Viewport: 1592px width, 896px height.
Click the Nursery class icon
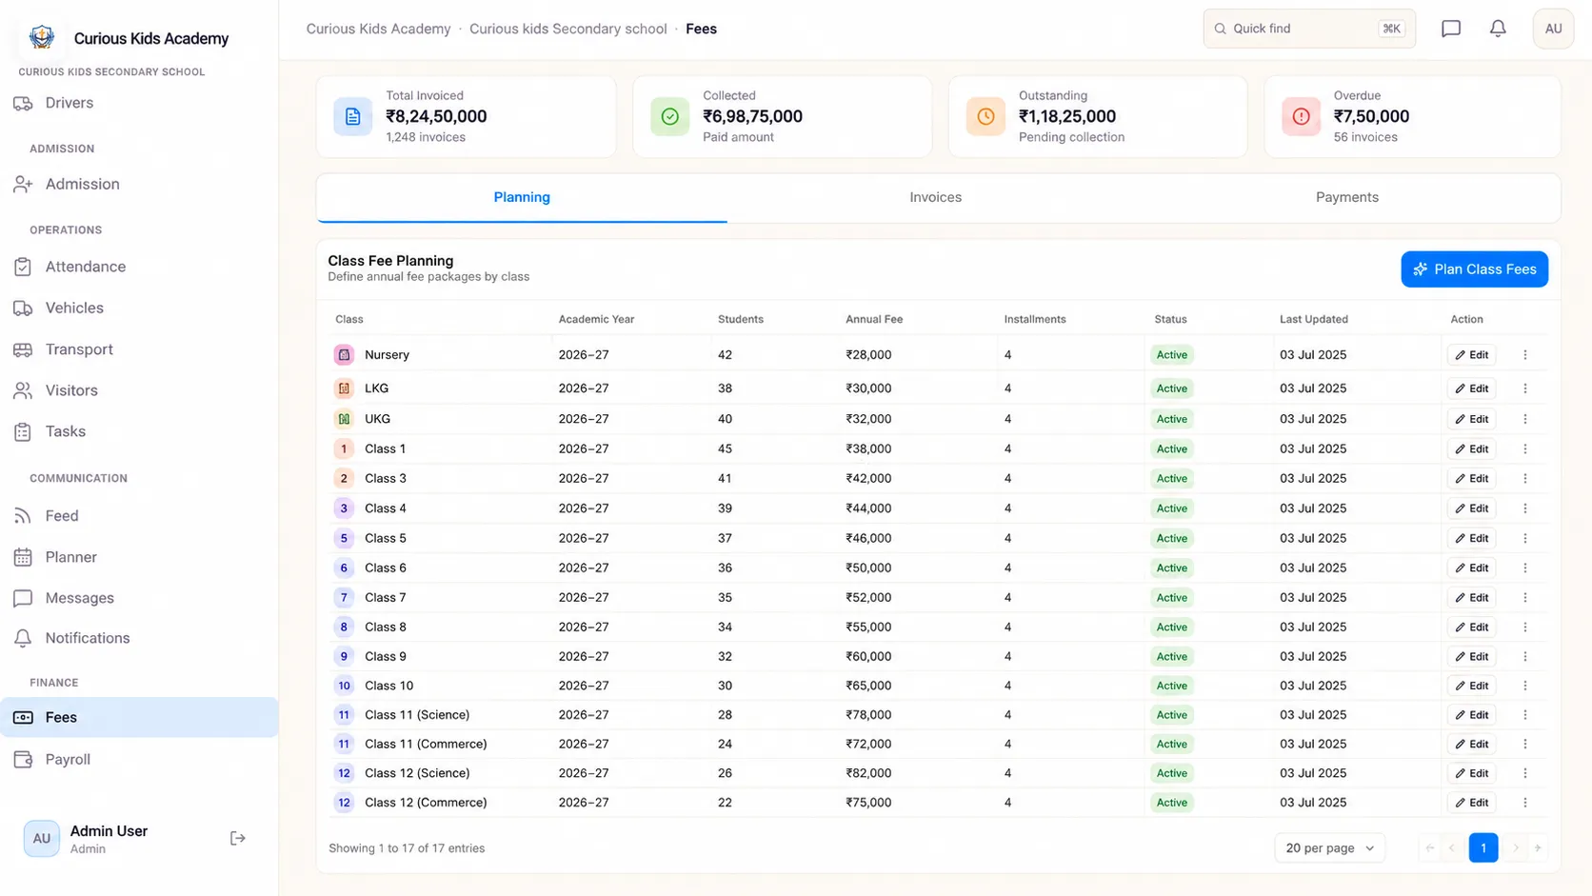[x=344, y=354]
